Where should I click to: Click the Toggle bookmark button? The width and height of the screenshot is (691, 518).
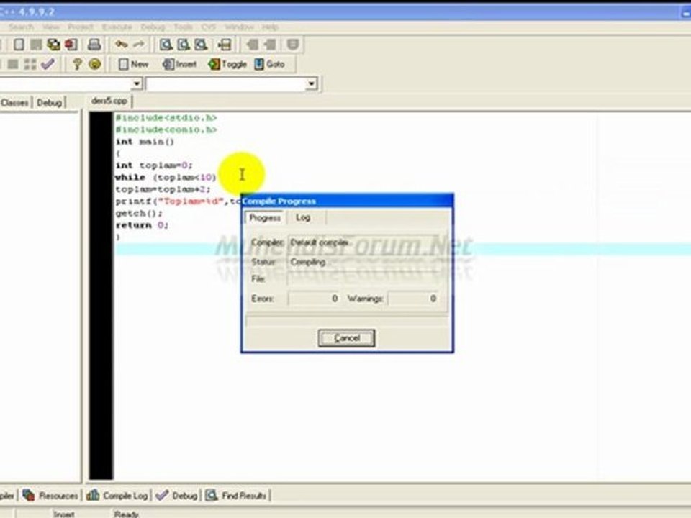(x=227, y=64)
